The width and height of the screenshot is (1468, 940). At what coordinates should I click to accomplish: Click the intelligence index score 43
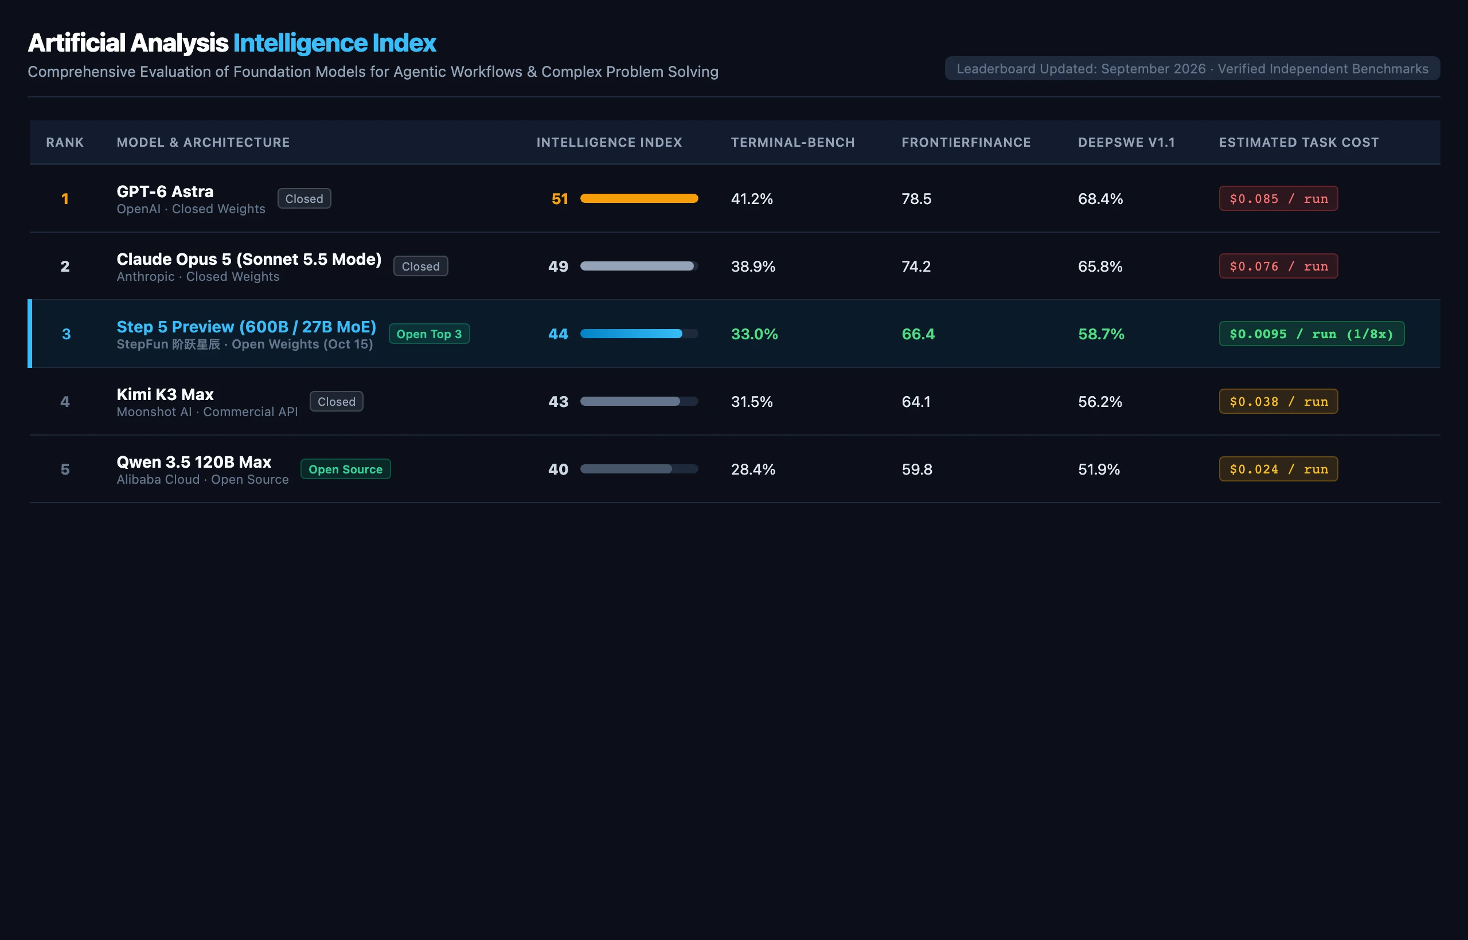[x=558, y=402]
